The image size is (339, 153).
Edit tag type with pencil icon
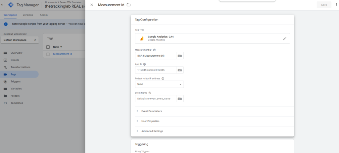click(x=284, y=38)
